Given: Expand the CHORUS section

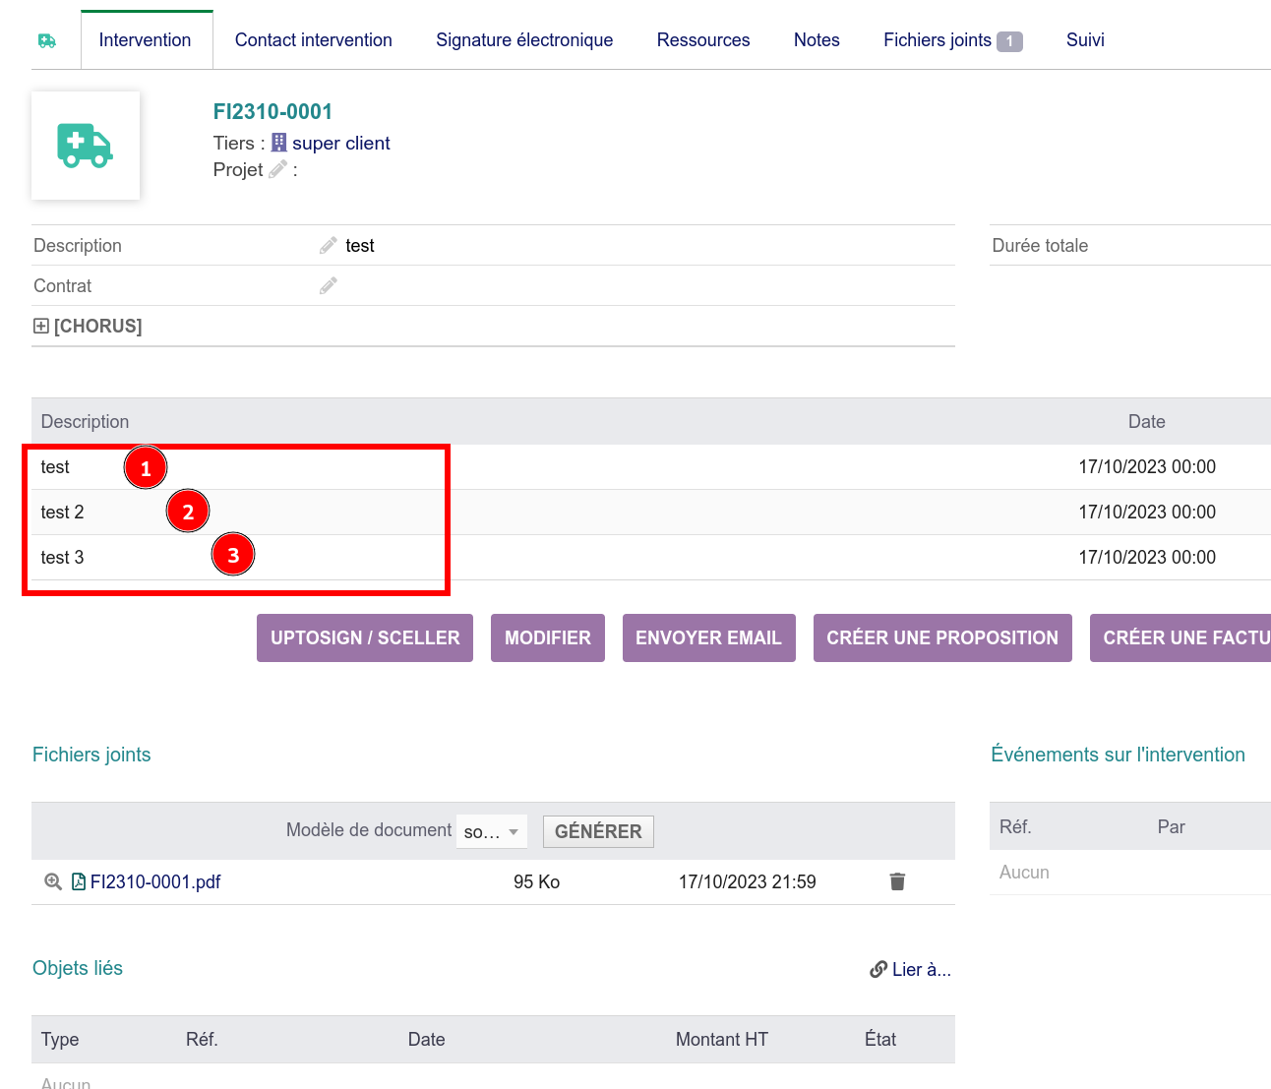Looking at the screenshot, I should [x=40, y=326].
